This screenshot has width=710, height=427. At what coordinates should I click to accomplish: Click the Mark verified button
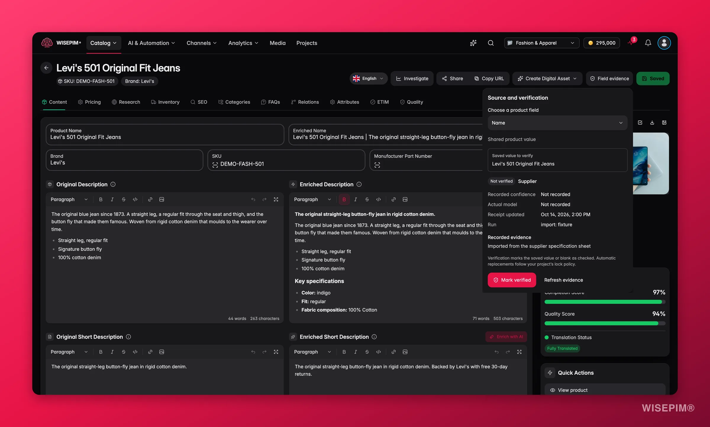point(512,280)
